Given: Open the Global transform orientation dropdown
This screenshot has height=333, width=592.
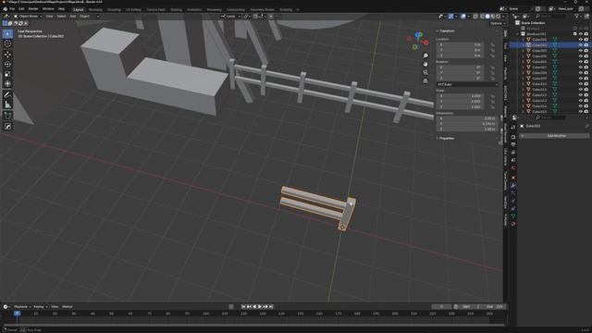Looking at the screenshot, I should (x=230, y=17).
